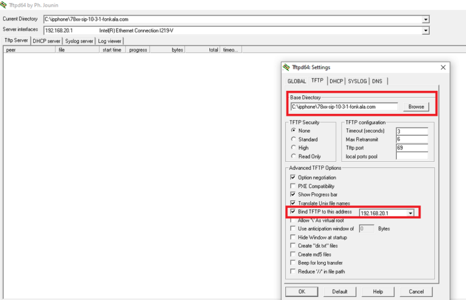Choose the Read Only security radio button
Screen dimensions: 466x300
(x=294, y=156)
